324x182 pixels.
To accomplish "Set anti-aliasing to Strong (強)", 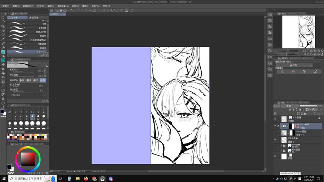I will (x=43, y=80).
